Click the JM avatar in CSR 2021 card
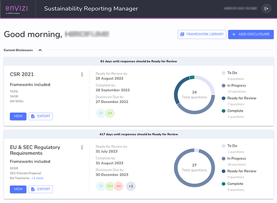 [110, 113]
